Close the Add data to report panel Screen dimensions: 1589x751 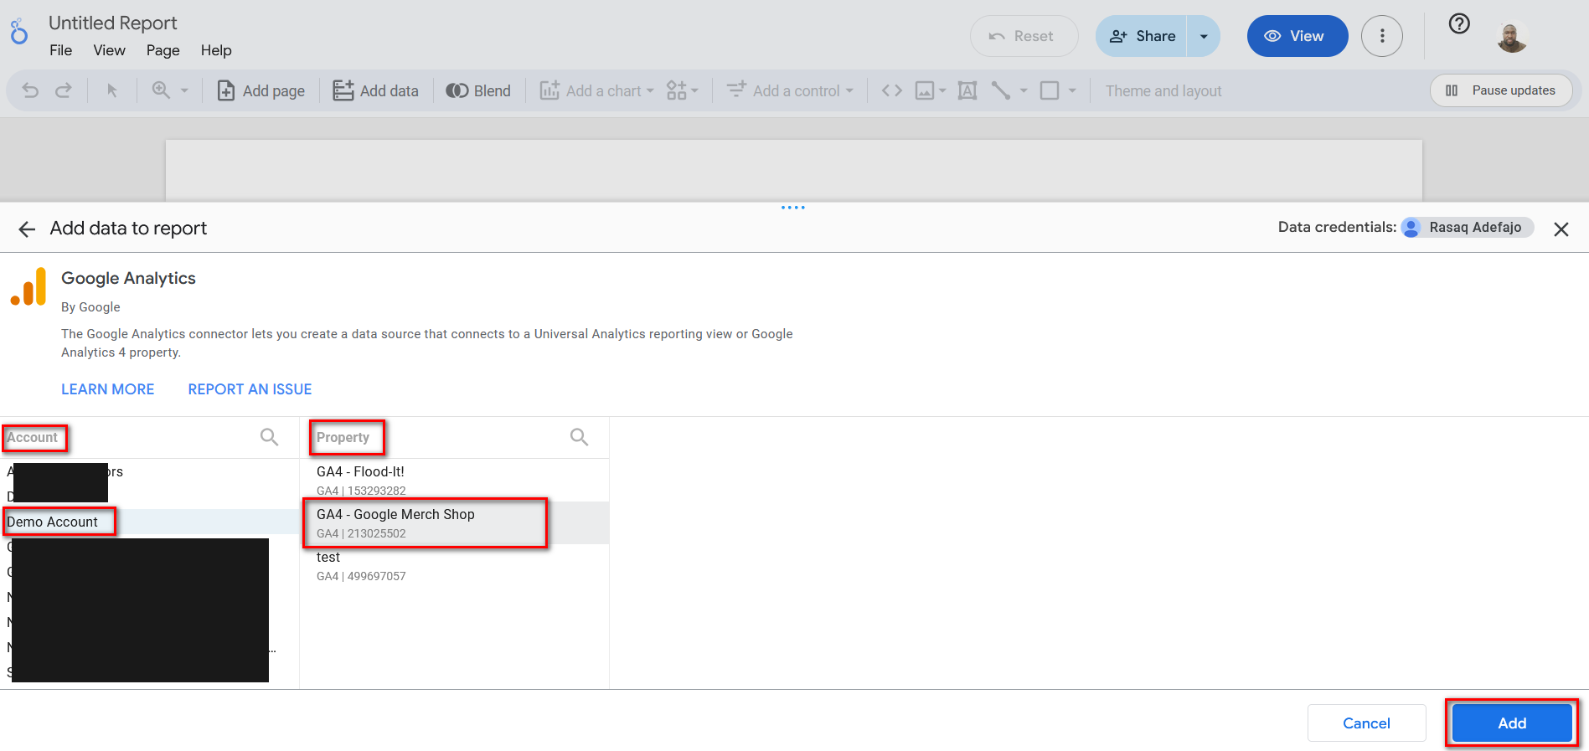coord(1561,229)
